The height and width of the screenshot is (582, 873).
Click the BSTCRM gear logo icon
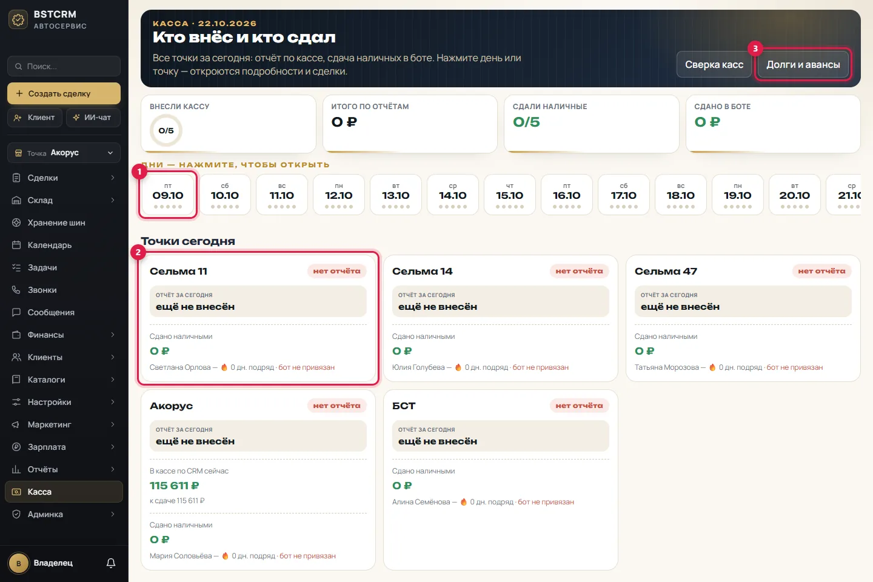(x=18, y=20)
